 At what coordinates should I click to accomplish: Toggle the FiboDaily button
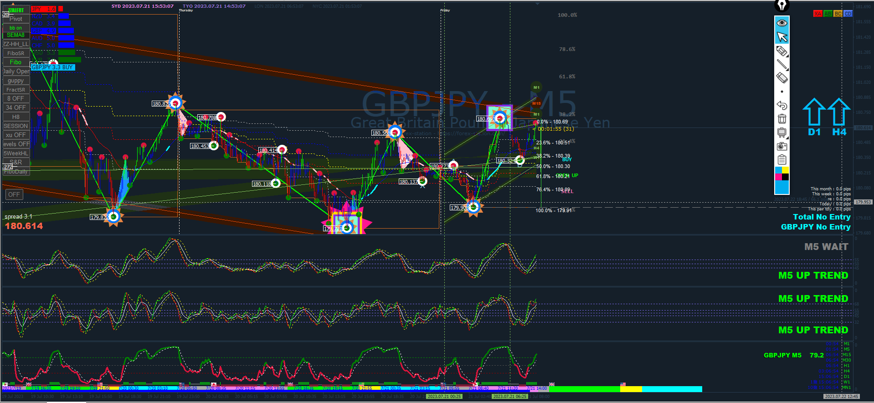click(16, 172)
